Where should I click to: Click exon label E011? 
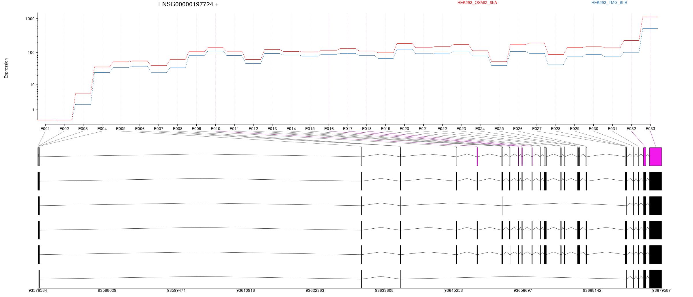[x=234, y=129]
